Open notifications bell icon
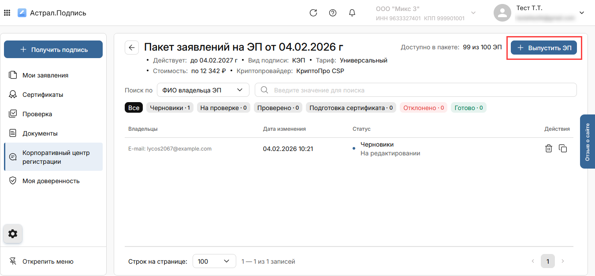Screen dimensions: 595x276 tap(352, 13)
